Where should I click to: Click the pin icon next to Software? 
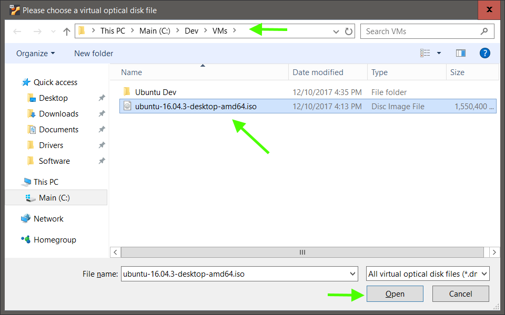click(x=102, y=161)
